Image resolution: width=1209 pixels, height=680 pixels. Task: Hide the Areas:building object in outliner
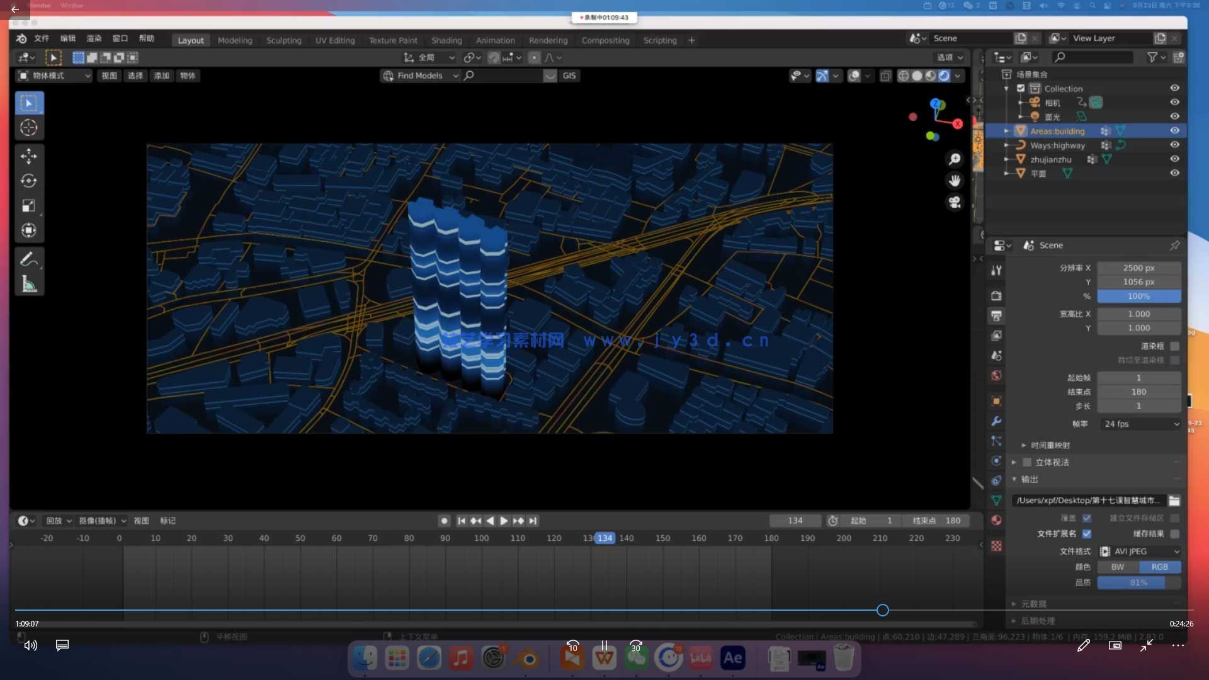(1174, 131)
